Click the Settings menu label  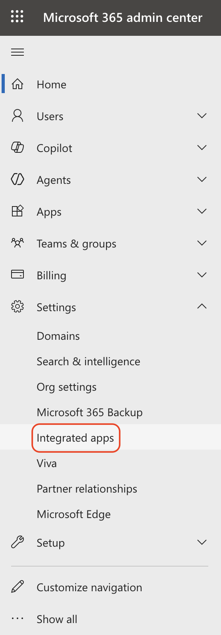coord(56,308)
